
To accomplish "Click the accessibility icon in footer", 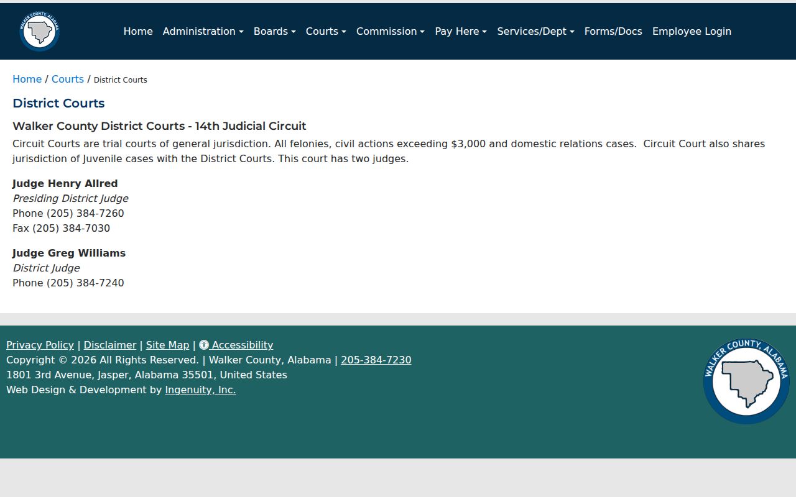I will click(x=204, y=345).
